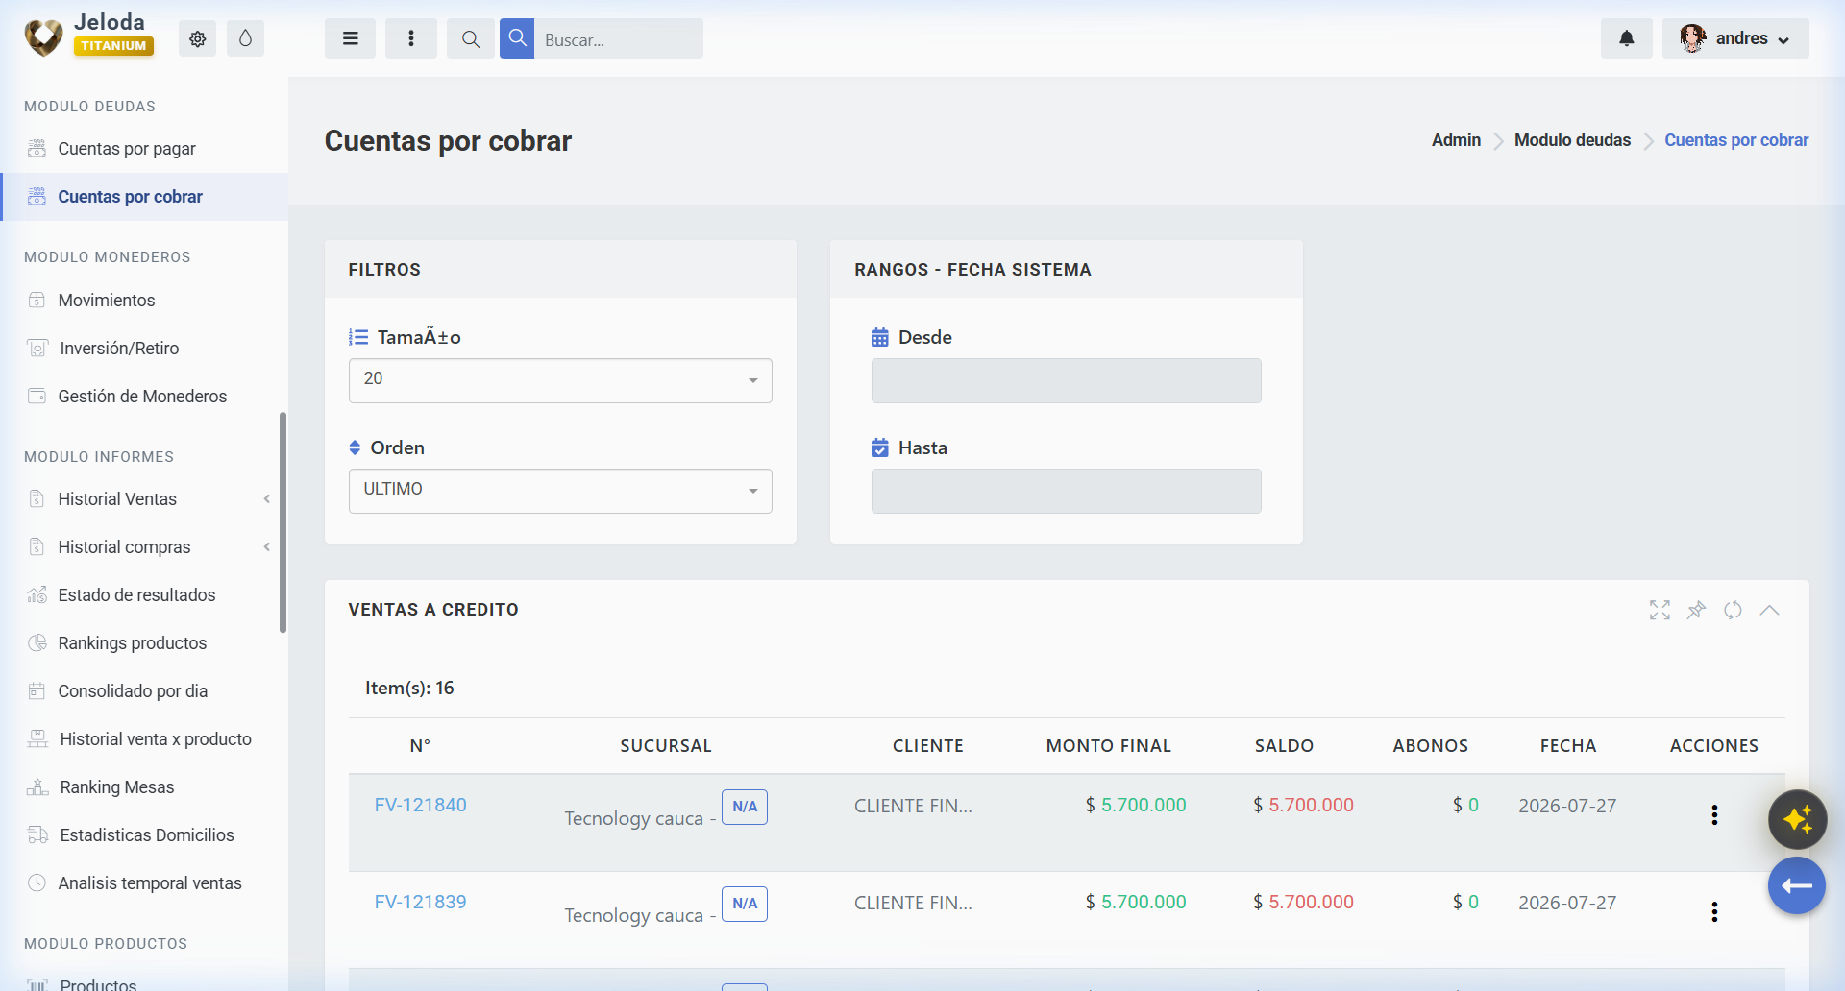Click the Desde date field
Screen dimensions: 1845x991
(1066, 380)
